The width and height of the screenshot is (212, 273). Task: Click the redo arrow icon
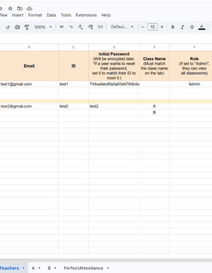click(8, 27)
